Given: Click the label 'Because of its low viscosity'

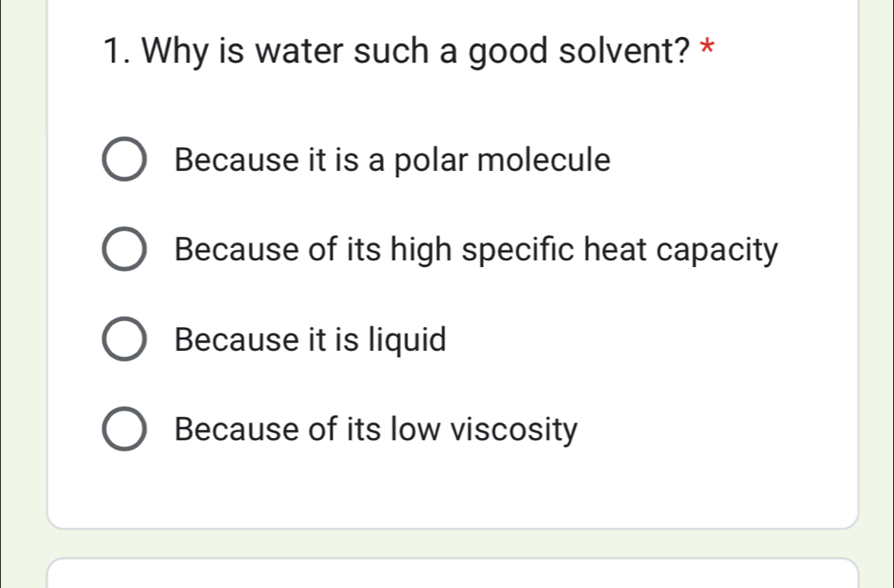Looking at the screenshot, I should coord(375,428).
